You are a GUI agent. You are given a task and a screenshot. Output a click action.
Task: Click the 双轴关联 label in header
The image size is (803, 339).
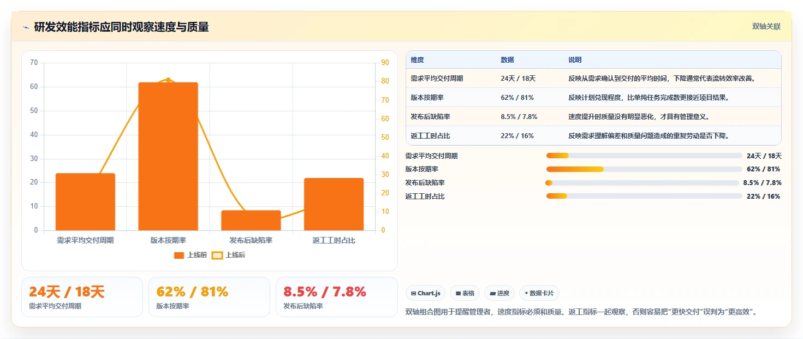tap(766, 27)
